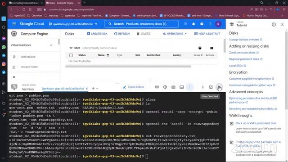Open a new browser tab
The width and height of the screenshot is (288, 162).
tap(85, 3)
